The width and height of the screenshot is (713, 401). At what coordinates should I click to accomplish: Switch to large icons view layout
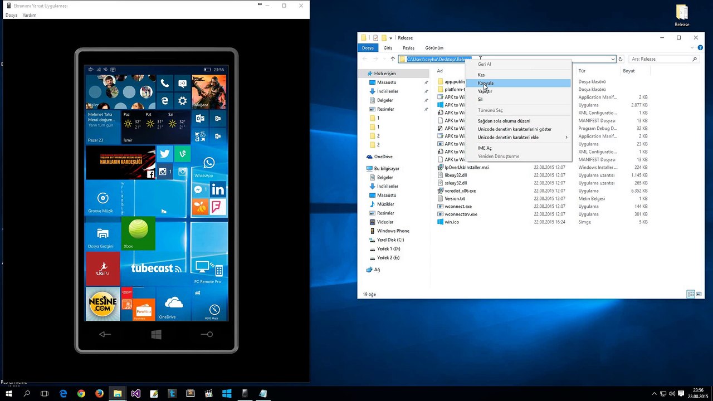(699, 294)
